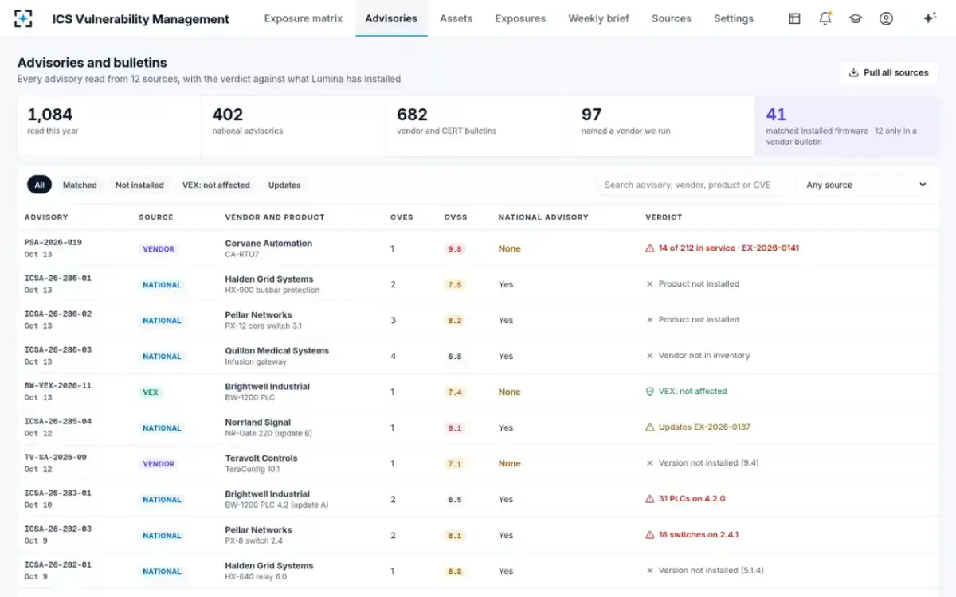Screen dimensions: 956x597
Task: Switch to the Sources tab
Action: coord(672,18)
